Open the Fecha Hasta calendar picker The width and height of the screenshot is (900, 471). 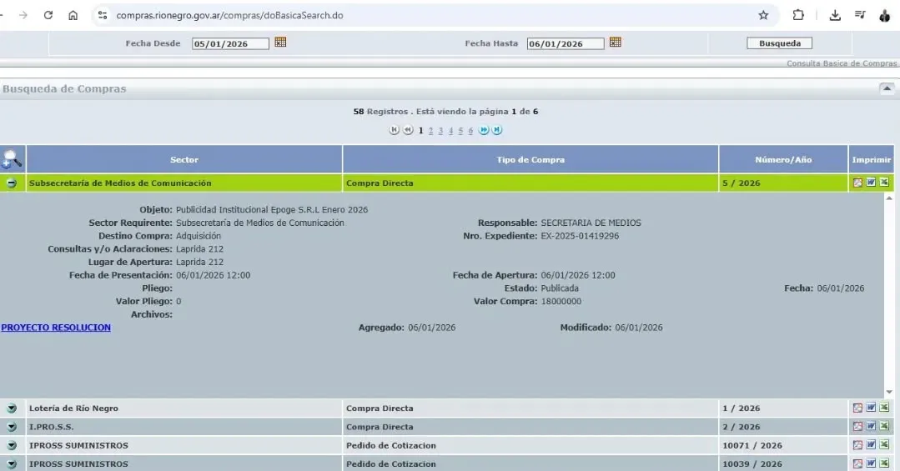615,43
